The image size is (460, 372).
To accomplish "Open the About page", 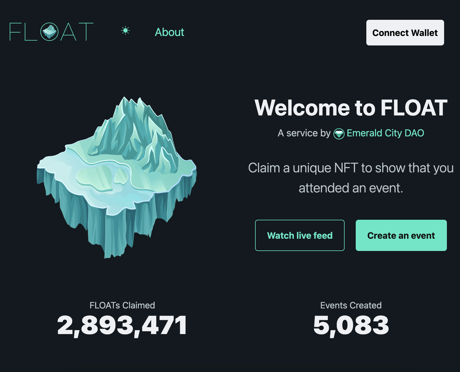I will (x=169, y=33).
